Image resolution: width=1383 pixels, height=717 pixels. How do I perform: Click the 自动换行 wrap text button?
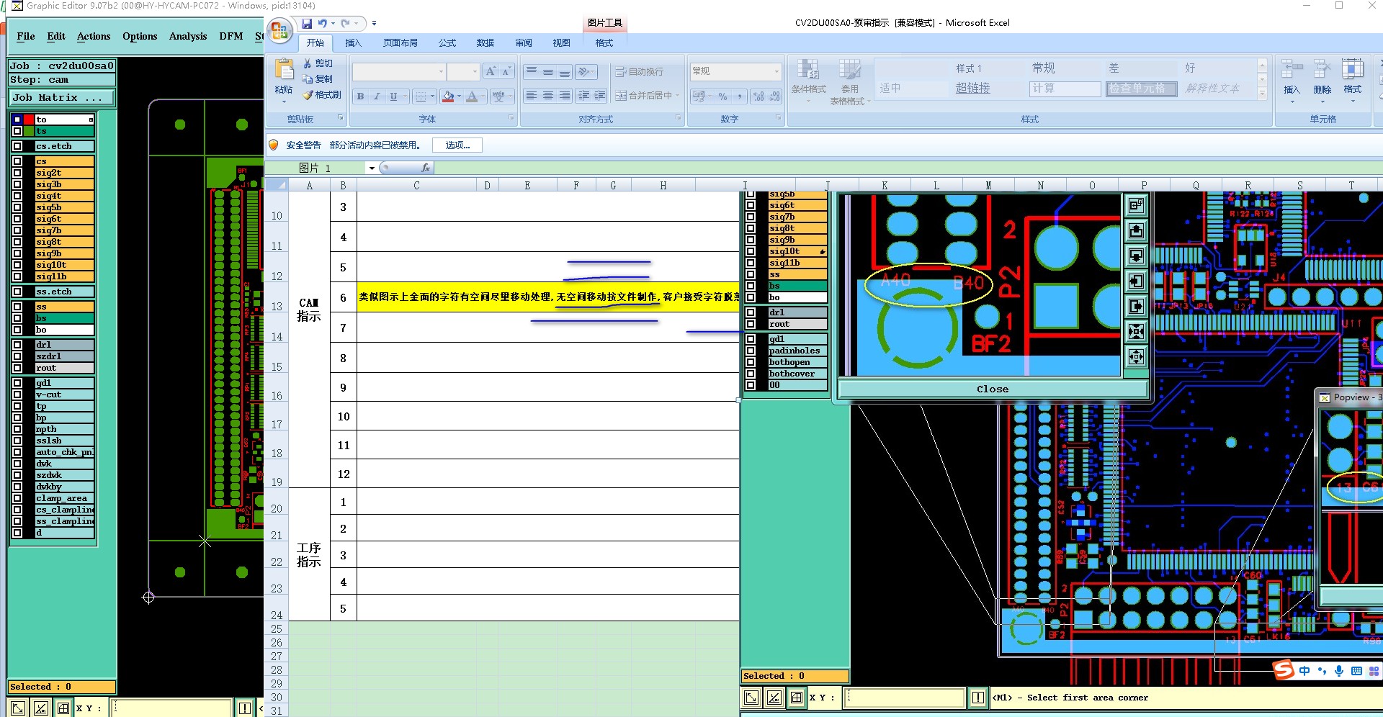[640, 72]
